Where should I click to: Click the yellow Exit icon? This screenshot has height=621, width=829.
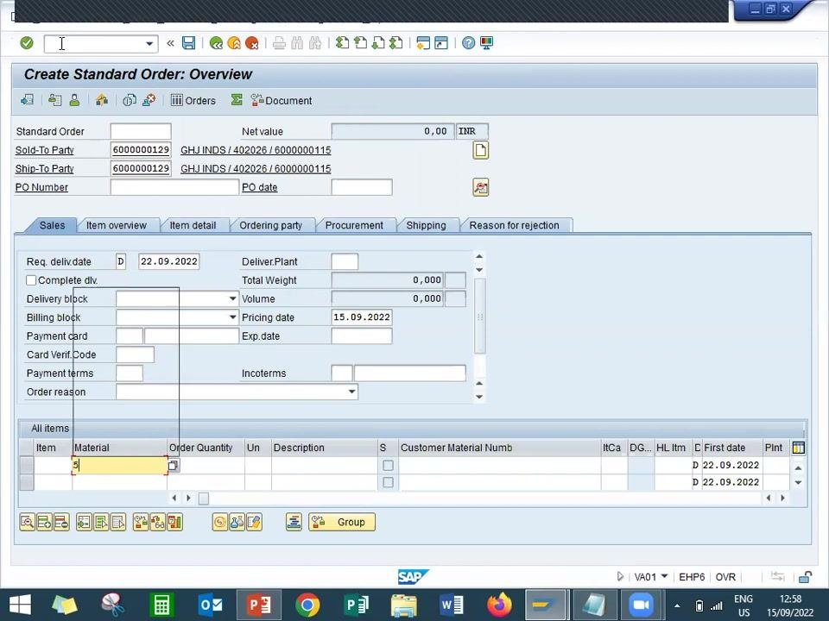click(234, 43)
